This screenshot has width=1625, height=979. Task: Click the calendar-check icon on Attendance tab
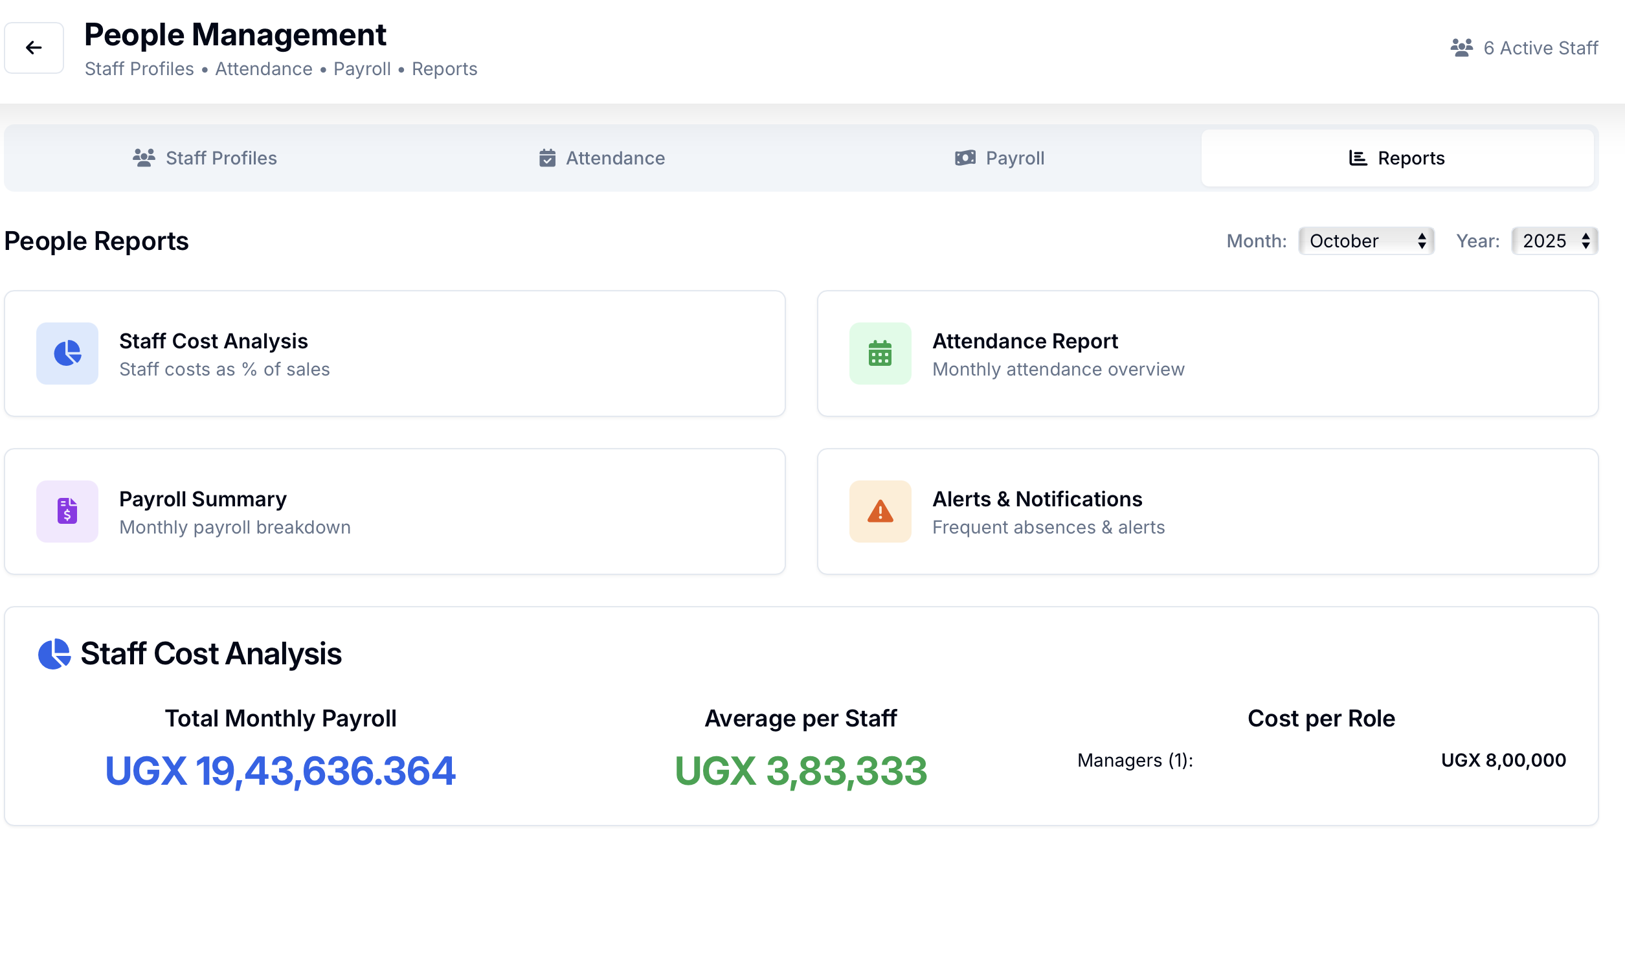(547, 159)
